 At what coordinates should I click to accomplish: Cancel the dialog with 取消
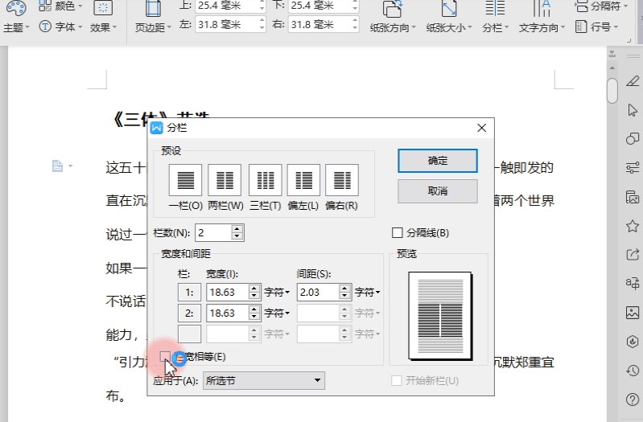[438, 191]
